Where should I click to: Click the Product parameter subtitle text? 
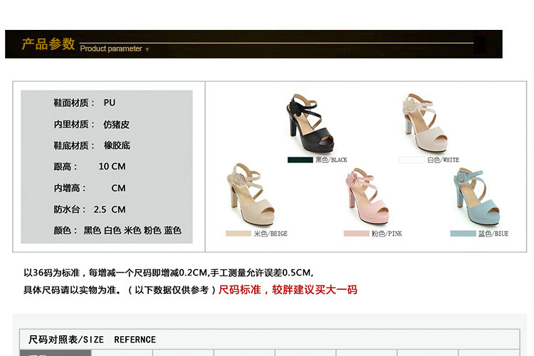click(x=111, y=48)
